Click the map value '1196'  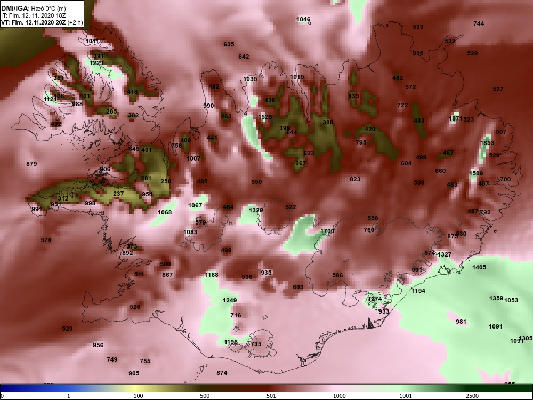pos(231,342)
